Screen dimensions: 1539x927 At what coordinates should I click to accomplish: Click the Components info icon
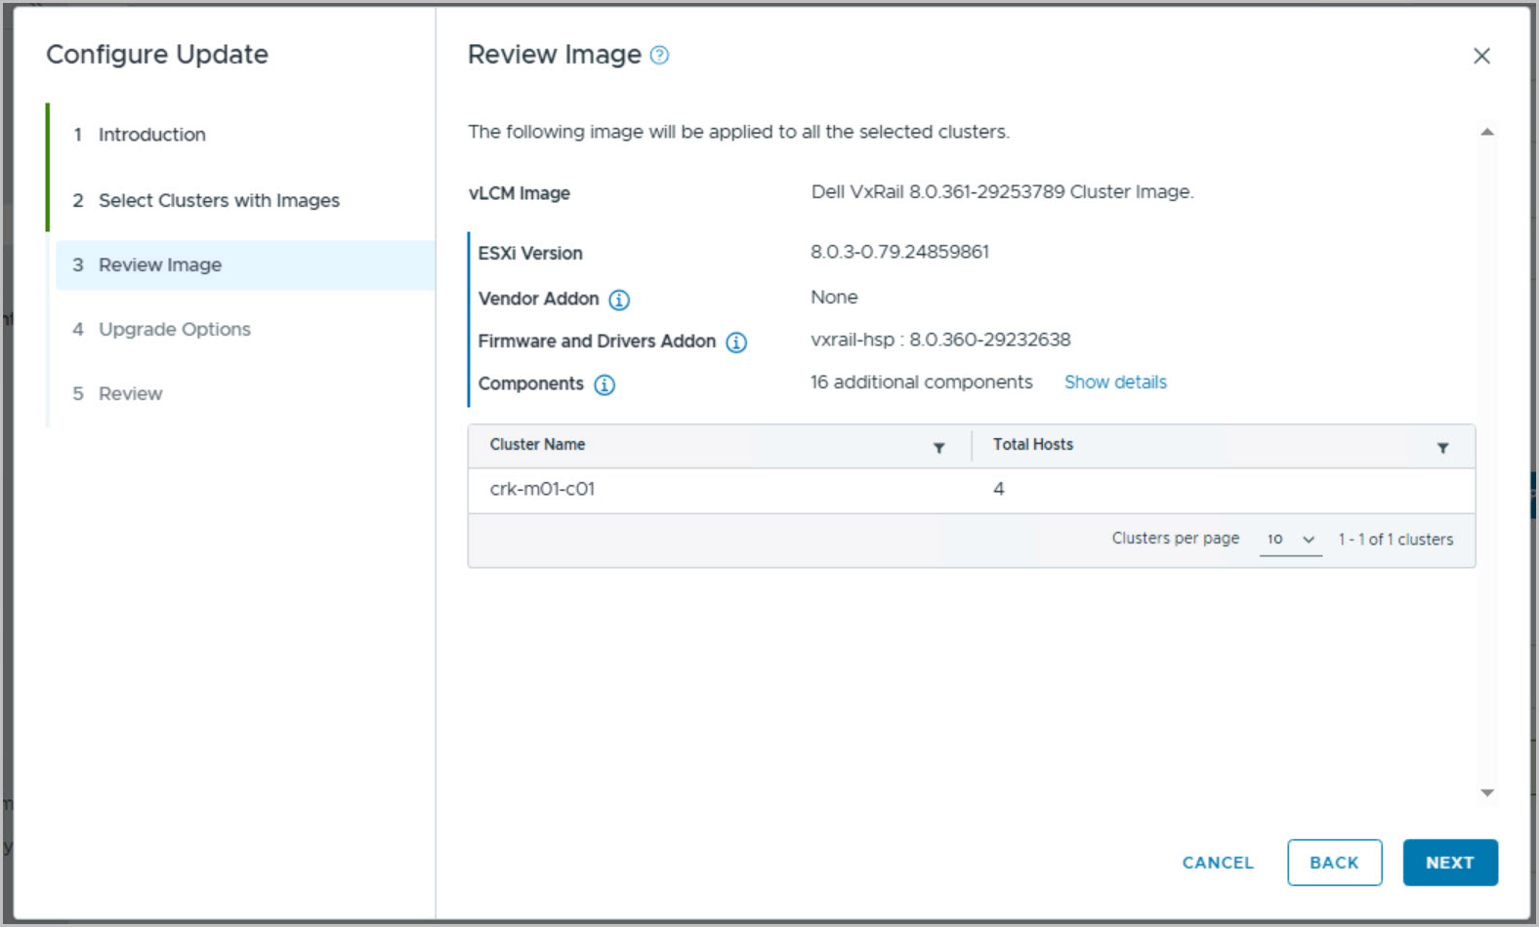604,385
